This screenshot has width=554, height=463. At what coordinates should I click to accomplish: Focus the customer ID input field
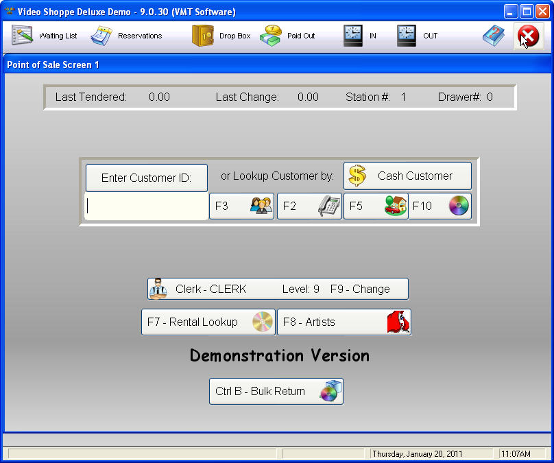coord(146,206)
